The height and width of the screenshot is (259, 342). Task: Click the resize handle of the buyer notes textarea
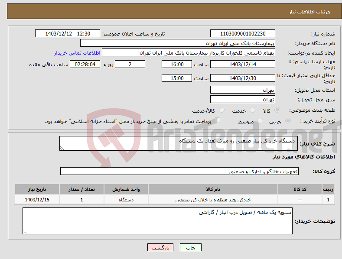25,232
